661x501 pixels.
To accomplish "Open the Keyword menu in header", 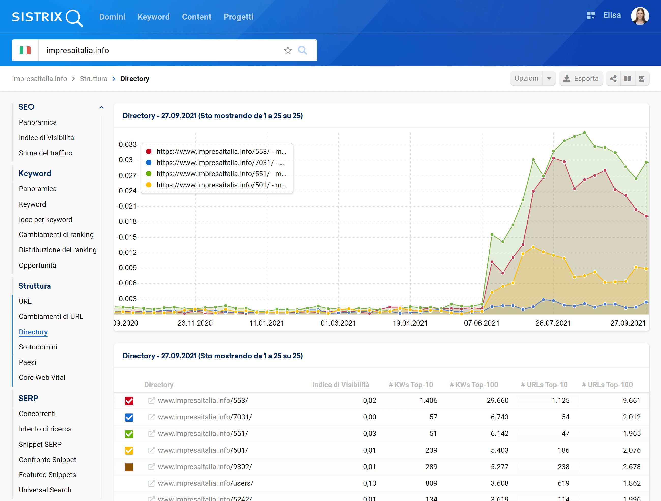I will (154, 17).
